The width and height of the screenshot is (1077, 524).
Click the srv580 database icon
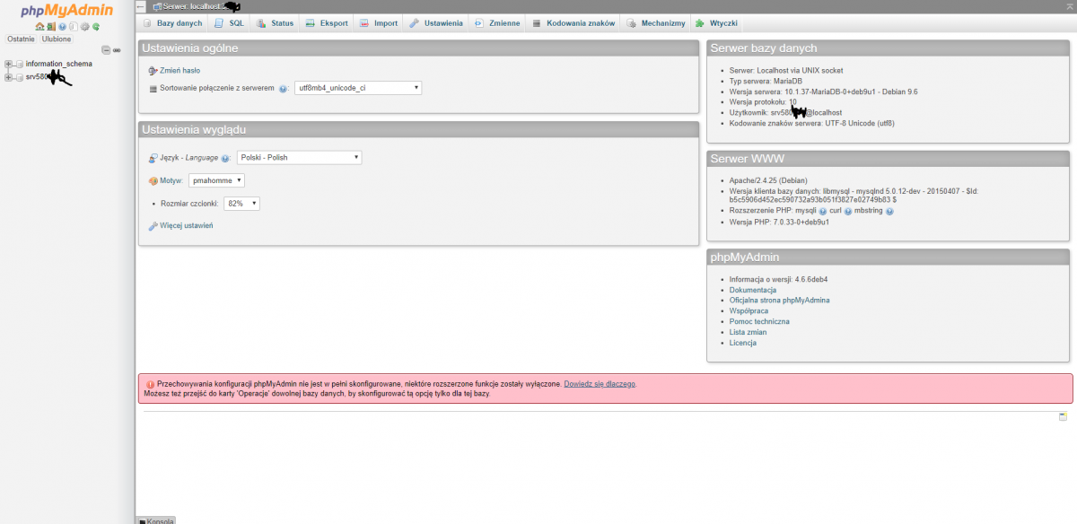[20, 77]
